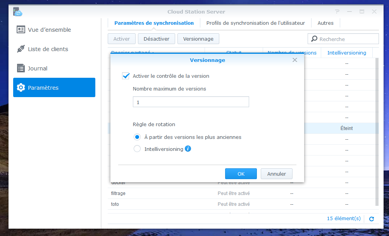Switch to Profils de synchronisation de l'utilisateur tab
Viewport: 389px width, 236px height.
(256, 23)
